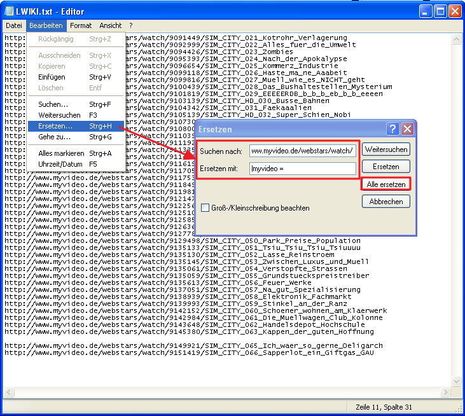
Task: Select Ersetzen... in the Bearbeiten menu
Action: point(55,126)
